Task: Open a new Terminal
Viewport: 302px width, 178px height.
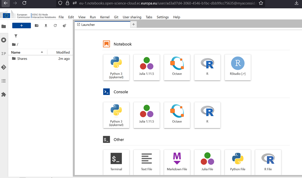Action: [116, 162]
